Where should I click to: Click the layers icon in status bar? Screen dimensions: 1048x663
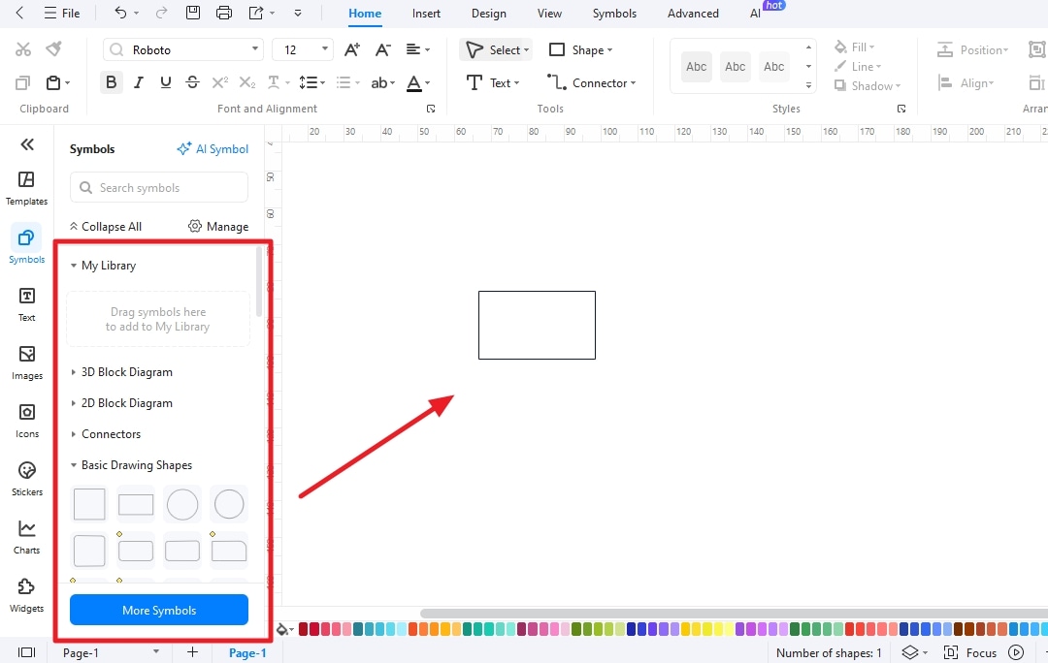click(910, 652)
